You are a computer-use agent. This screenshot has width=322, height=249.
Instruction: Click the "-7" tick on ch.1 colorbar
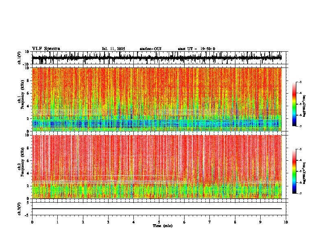(300, 126)
